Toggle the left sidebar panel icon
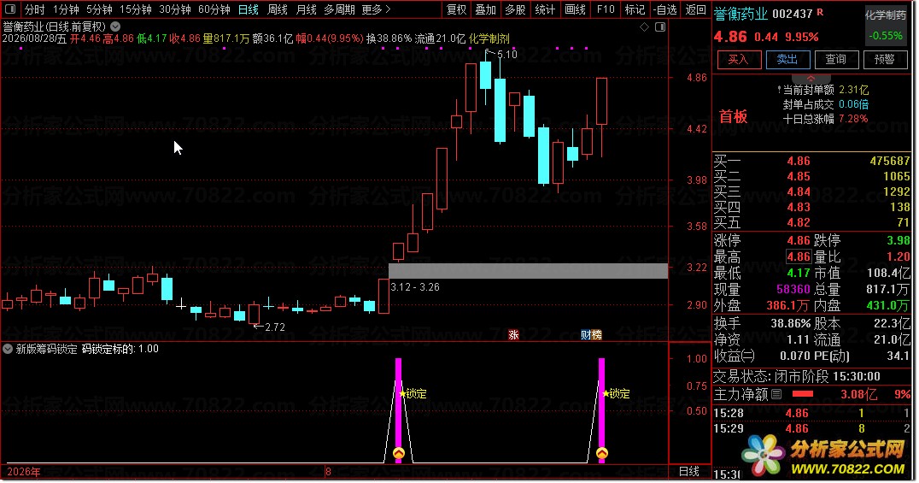Image resolution: width=919 pixels, height=483 pixels. pyautogui.click(x=10, y=9)
